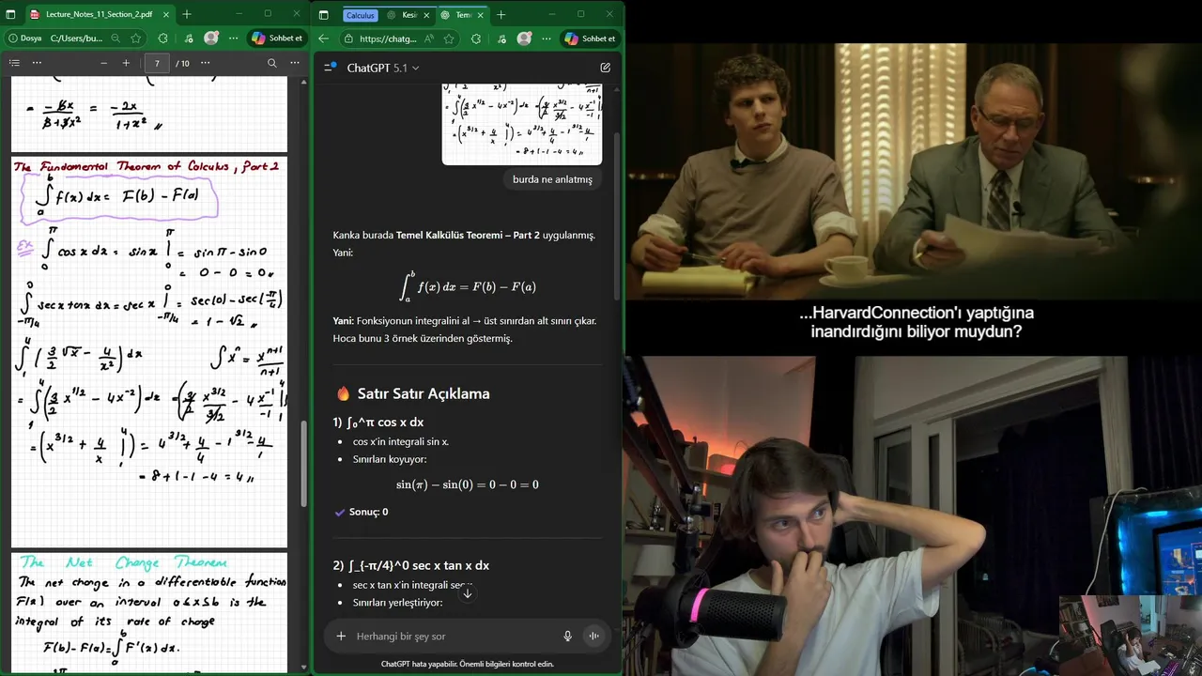This screenshot has width=1202, height=676.
Task: Open a new tab in ChatGPT window
Action: (501, 14)
